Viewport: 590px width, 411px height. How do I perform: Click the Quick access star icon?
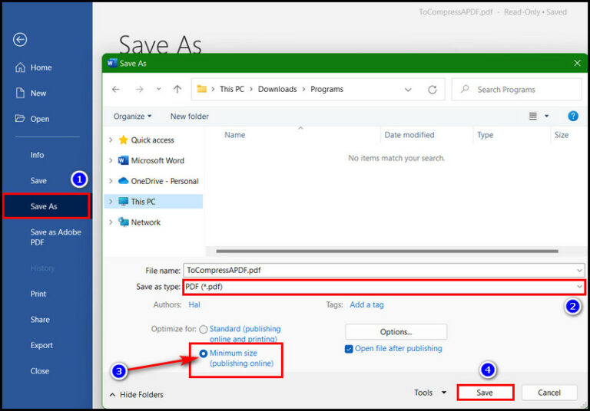tap(123, 140)
